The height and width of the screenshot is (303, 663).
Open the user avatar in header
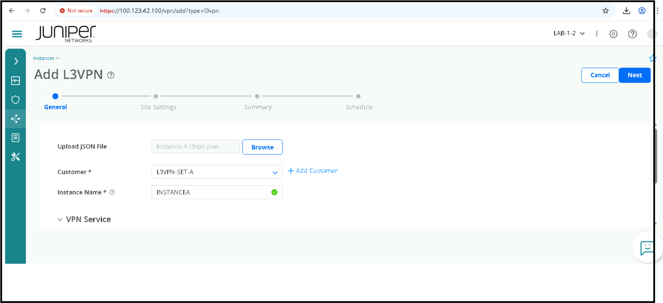652,34
